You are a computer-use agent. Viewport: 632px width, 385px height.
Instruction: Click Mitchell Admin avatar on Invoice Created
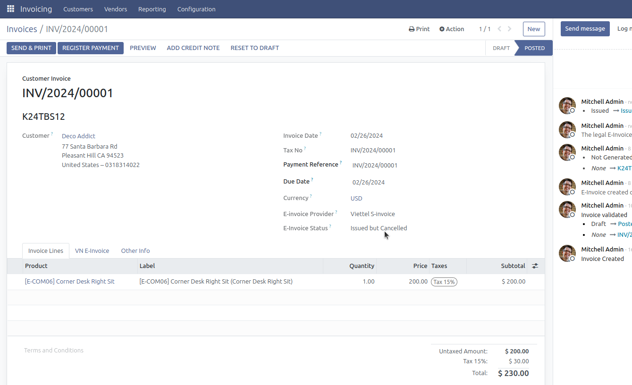[567, 253]
